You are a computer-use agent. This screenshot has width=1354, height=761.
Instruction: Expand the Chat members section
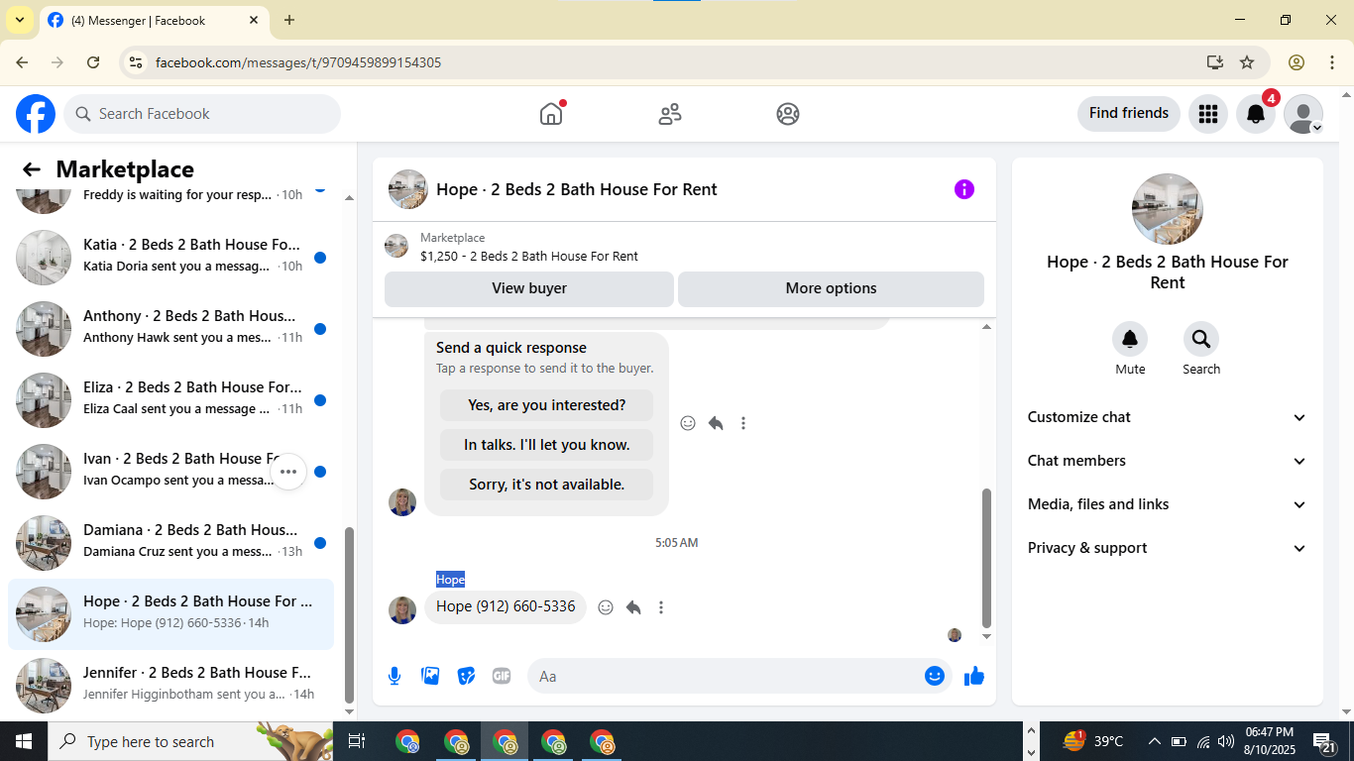tap(1168, 461)
